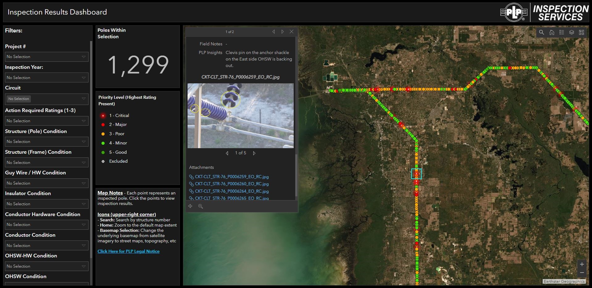Viewport: 592px width, 288px height.
Task: Click the Home default extent icon
Action: (x=552, y=32)
